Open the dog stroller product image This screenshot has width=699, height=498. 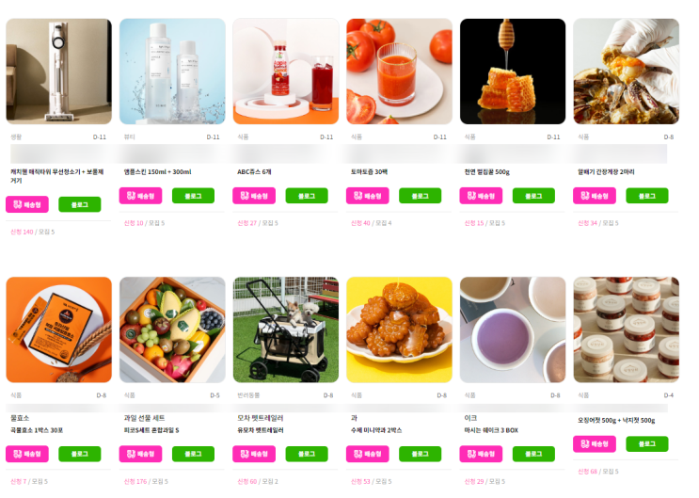286,329
